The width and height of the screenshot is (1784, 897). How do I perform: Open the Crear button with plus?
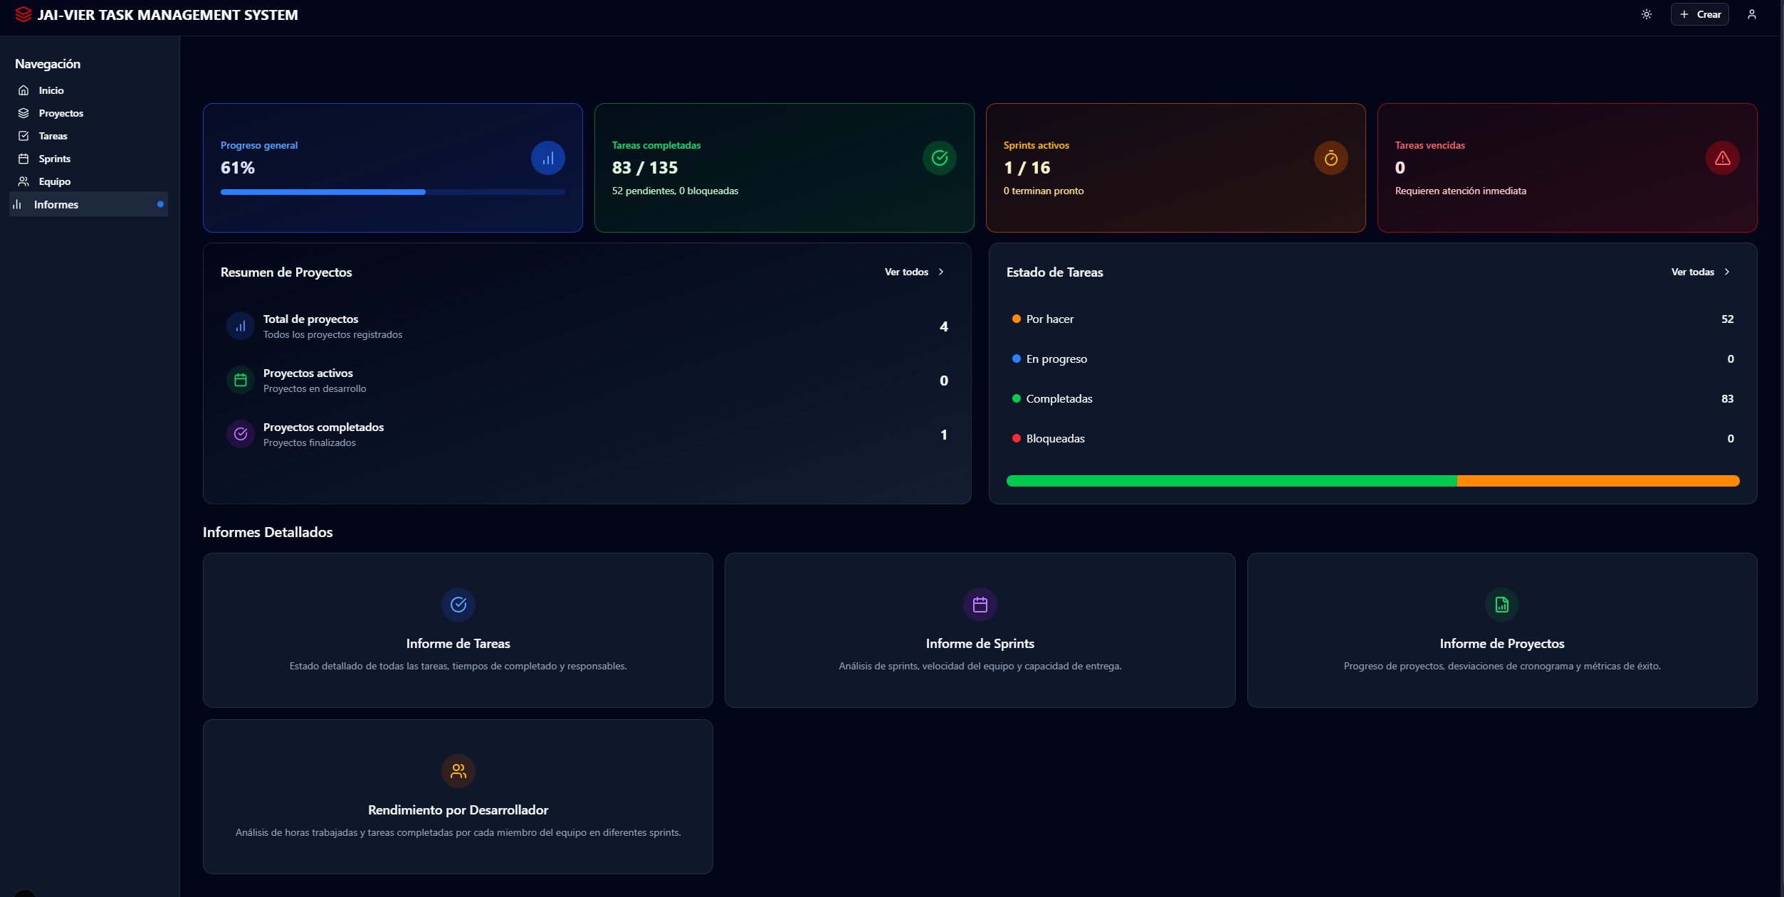point(1699,14)
